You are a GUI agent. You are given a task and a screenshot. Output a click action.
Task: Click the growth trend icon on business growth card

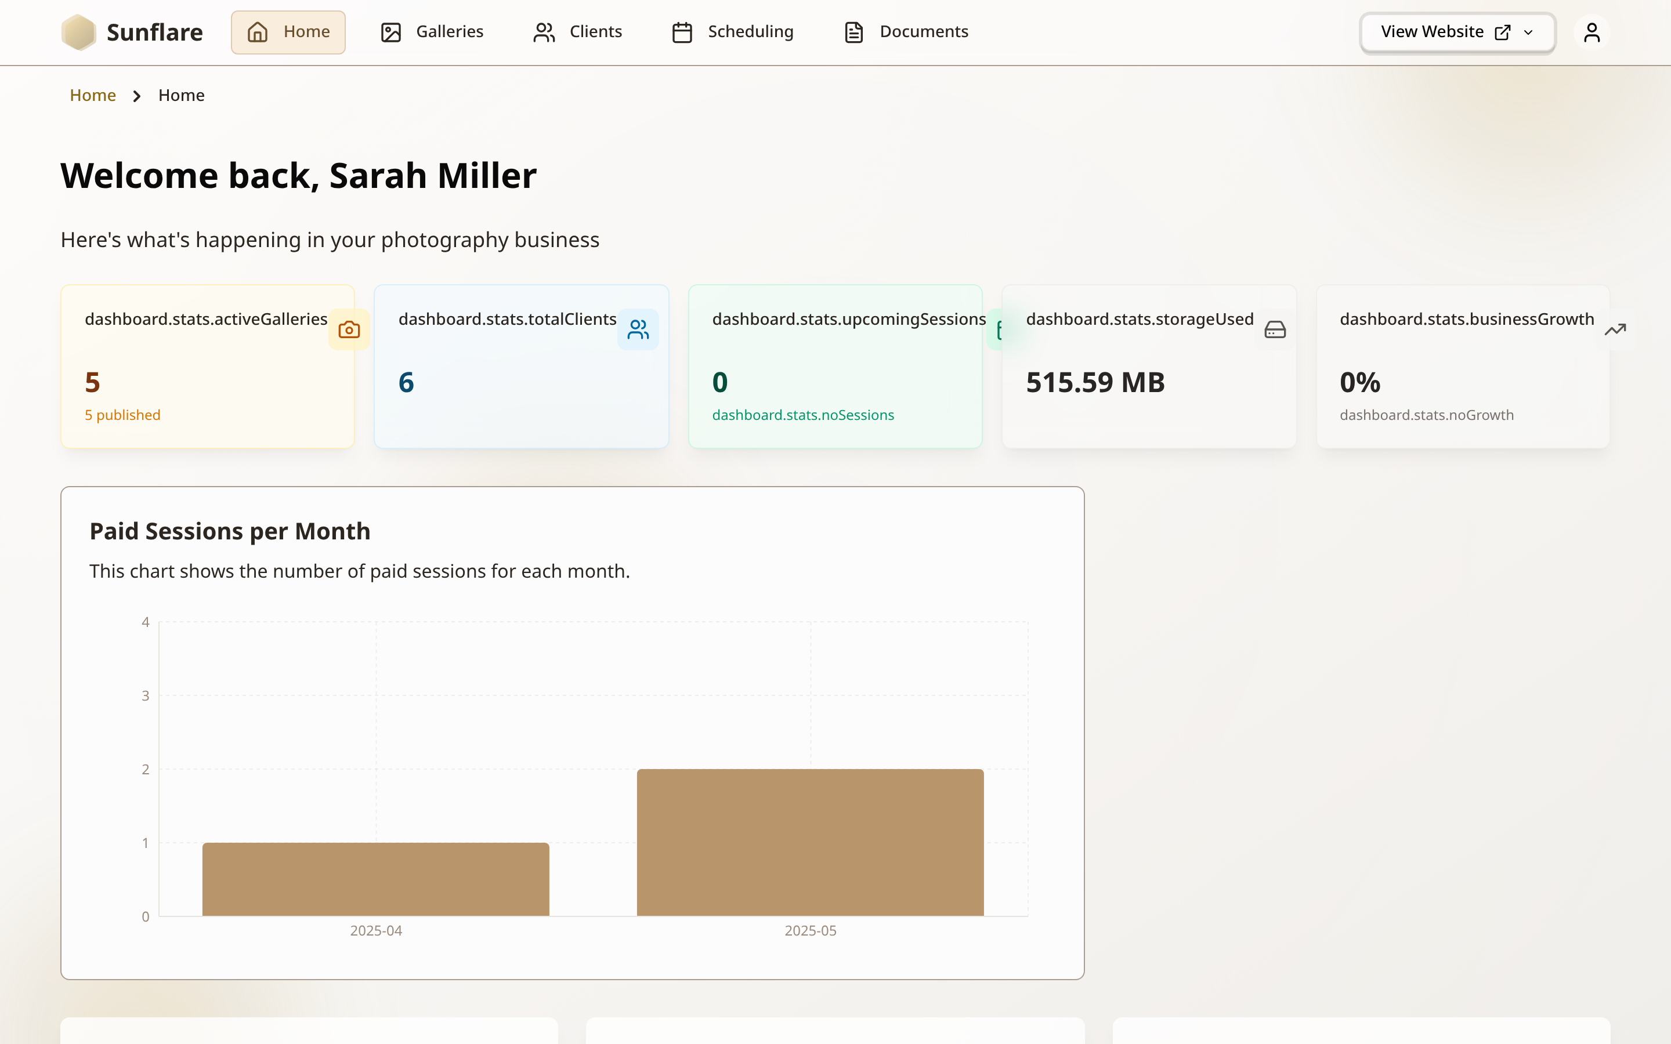pyautogui.click(x=1615, y=329)
